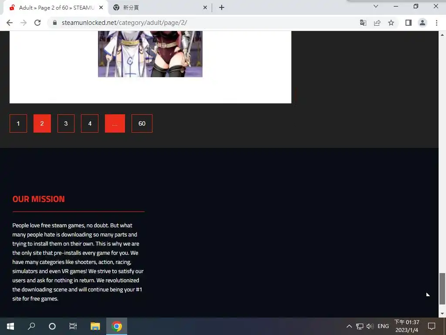Open the browser side panel

point(409,23)
